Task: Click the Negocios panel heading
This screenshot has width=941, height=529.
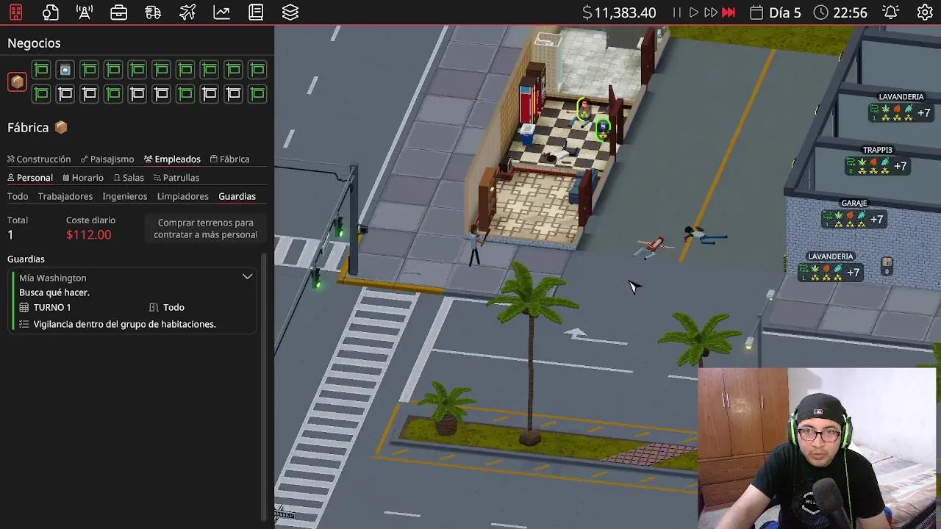Action: (x=34, y=43)
